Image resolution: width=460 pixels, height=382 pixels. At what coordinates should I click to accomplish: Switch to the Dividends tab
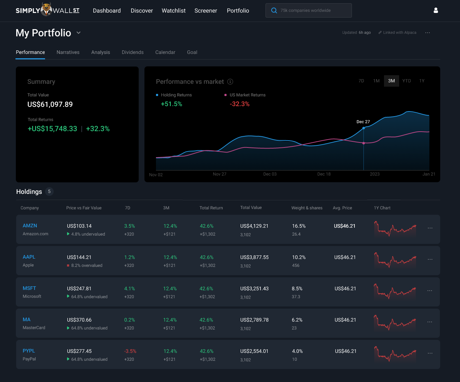pos(133,52)
